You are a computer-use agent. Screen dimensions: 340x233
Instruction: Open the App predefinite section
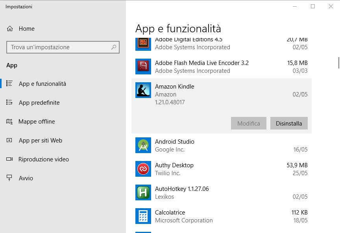[63, 103]
